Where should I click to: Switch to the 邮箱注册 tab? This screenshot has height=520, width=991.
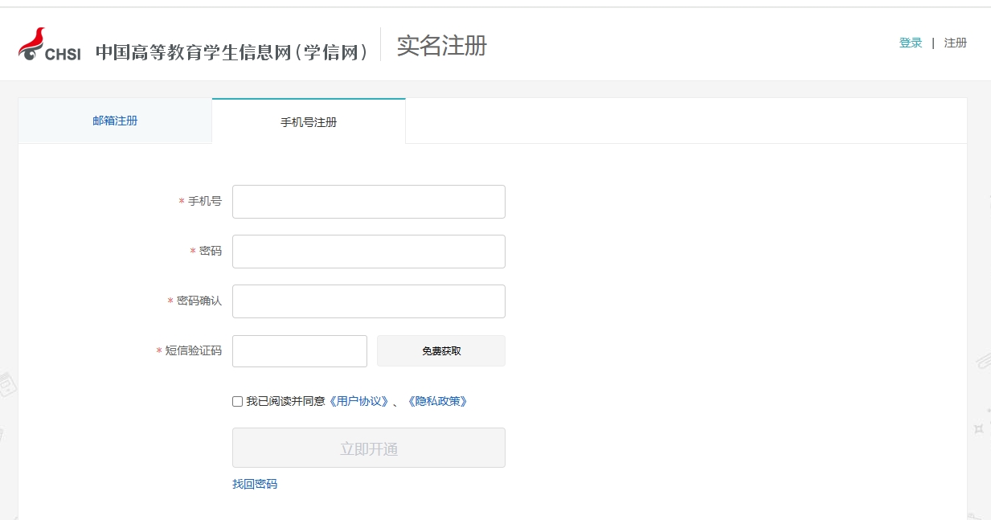point(113,121)
